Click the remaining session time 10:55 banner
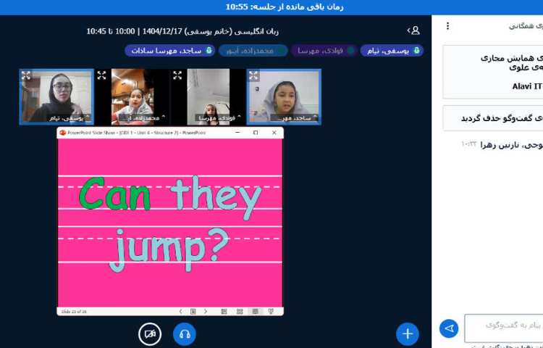This screenshot has width=543, height=348. tap(285, 7)
